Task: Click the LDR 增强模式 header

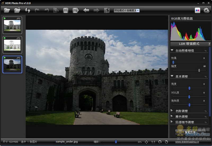Action: (x=189, y=44)
